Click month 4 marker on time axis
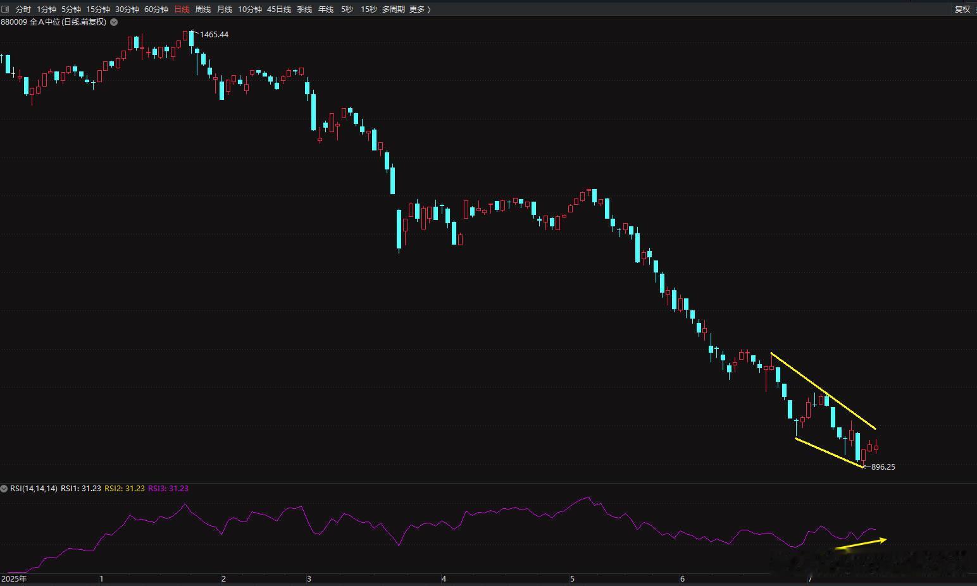The width and height of the screenshot is (977, 586). [x=444, y=578]
